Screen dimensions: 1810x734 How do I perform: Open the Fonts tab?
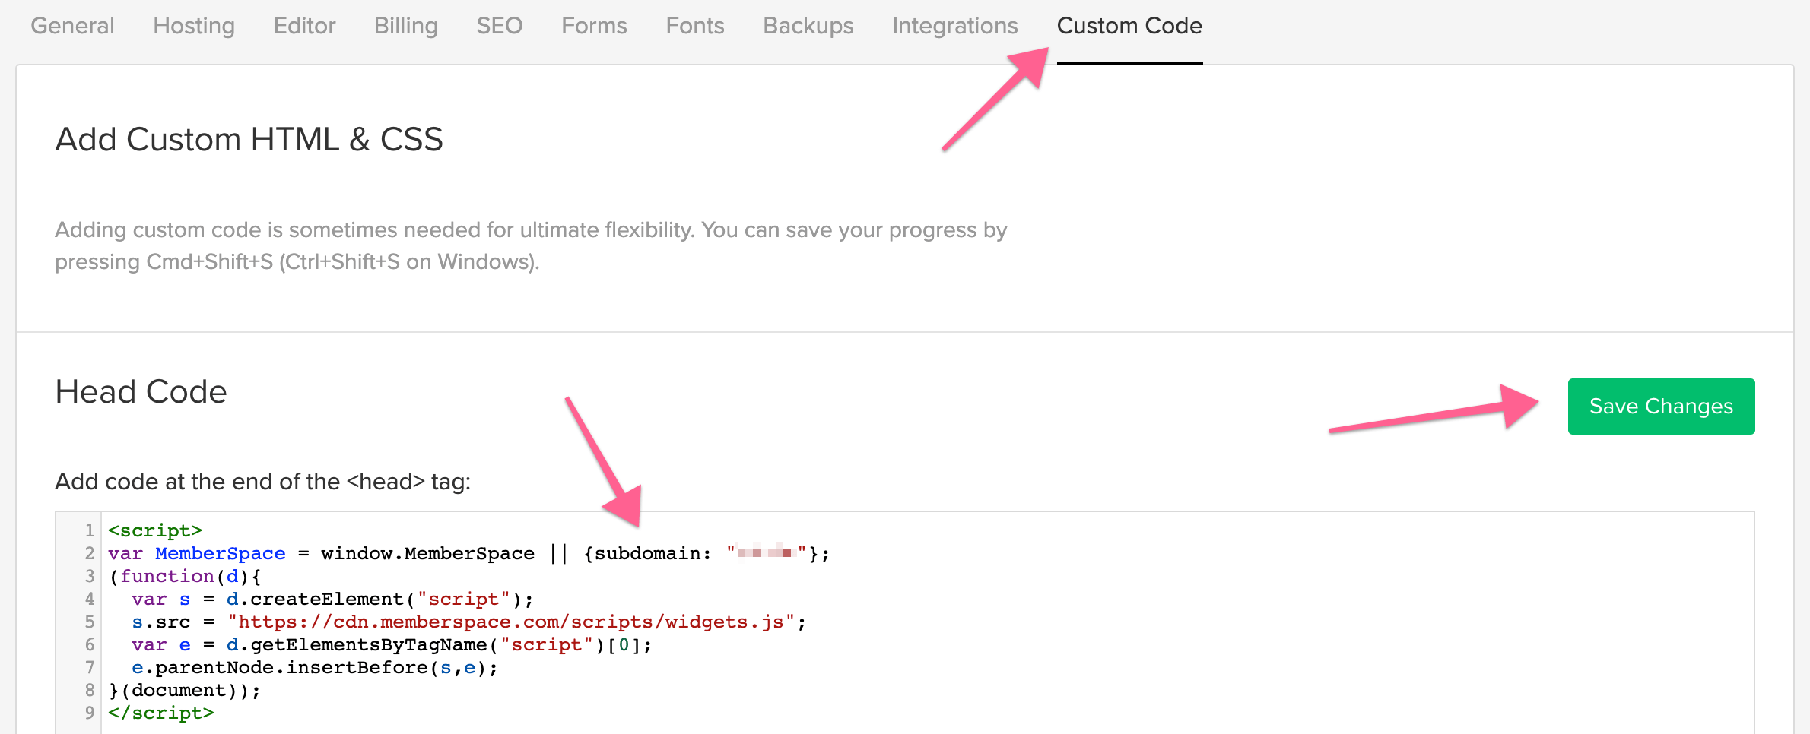[694, 26]
